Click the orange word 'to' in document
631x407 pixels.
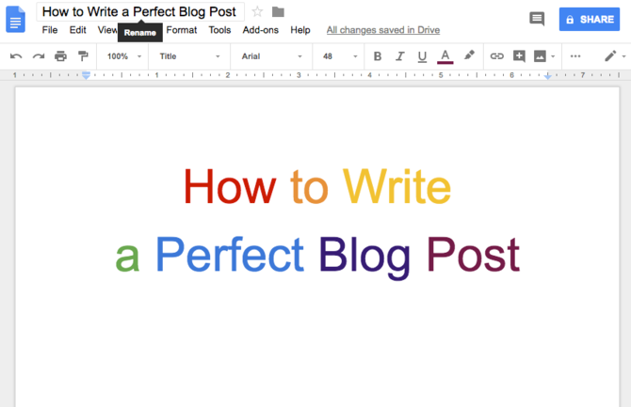click(x=310, y=188)
